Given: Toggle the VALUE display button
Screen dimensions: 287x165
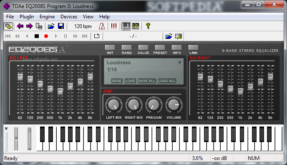Looking at the screenshot, I should (x=143, y=48).
